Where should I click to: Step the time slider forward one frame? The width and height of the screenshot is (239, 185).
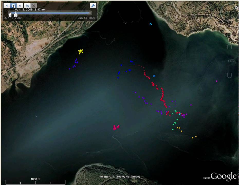point(20,6)
